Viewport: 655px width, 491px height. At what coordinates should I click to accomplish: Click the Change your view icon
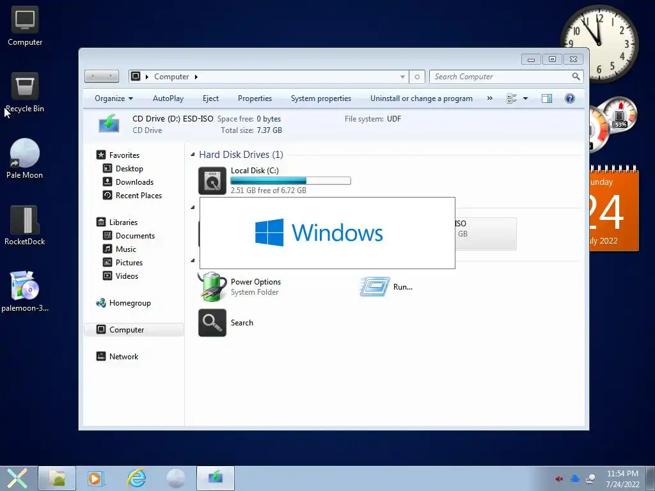(512, 98)
